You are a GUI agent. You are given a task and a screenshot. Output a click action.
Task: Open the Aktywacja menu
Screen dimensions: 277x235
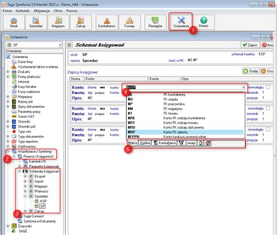[41, 11]
